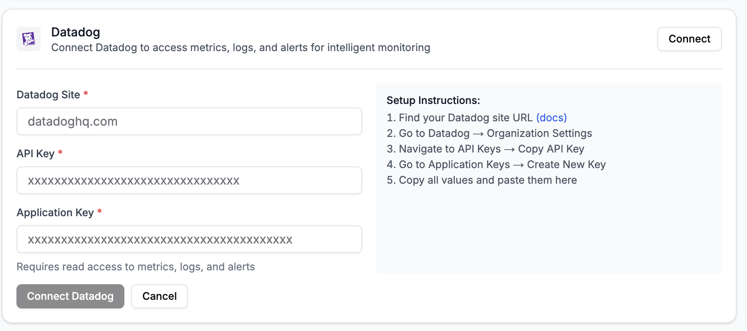Click 'Requires read access to metrics, logs, and alerts' note

pos(136,267)
